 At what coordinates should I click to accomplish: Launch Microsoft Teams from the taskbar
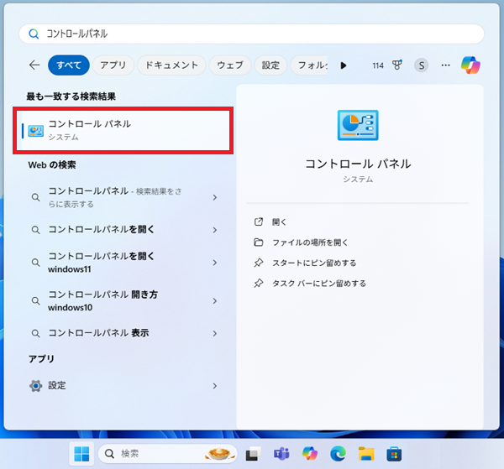(x=281, y=454)
